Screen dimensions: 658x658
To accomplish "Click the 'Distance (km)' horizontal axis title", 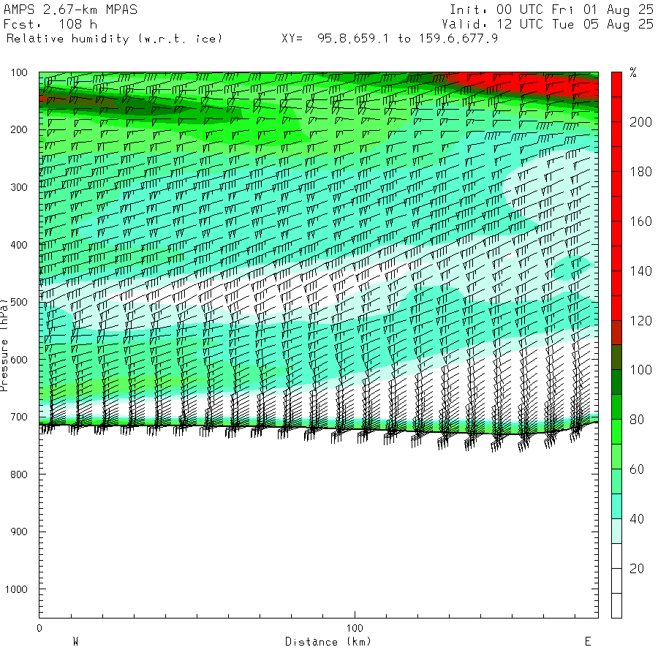I will (328, 642).
